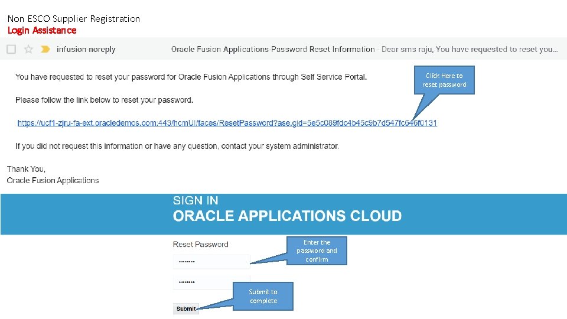Image resolution: width=567 pixels, height=319 pixels.
Task: Submit the new password
Action: click(186, 308)
